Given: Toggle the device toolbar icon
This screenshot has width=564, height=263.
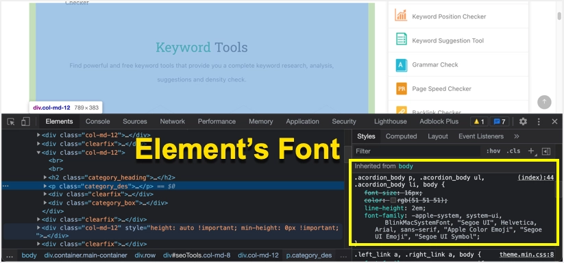Looking at the screenshot, I should (25, 122).
